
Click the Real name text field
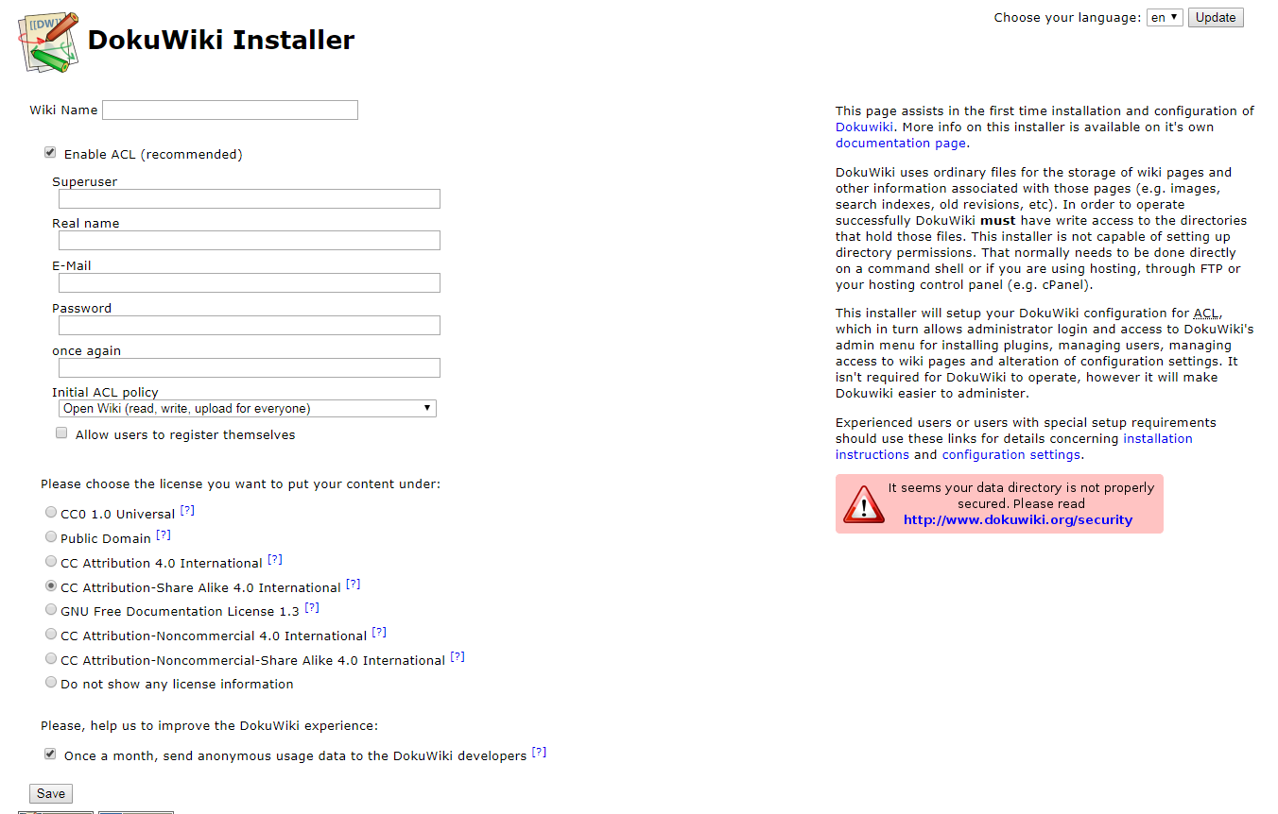click(x=250, y=241)
